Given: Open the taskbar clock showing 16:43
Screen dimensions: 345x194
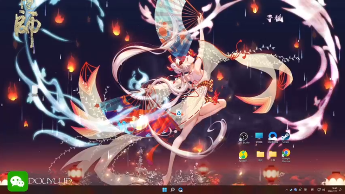Looking at the screenshot, I should (332, 190).
